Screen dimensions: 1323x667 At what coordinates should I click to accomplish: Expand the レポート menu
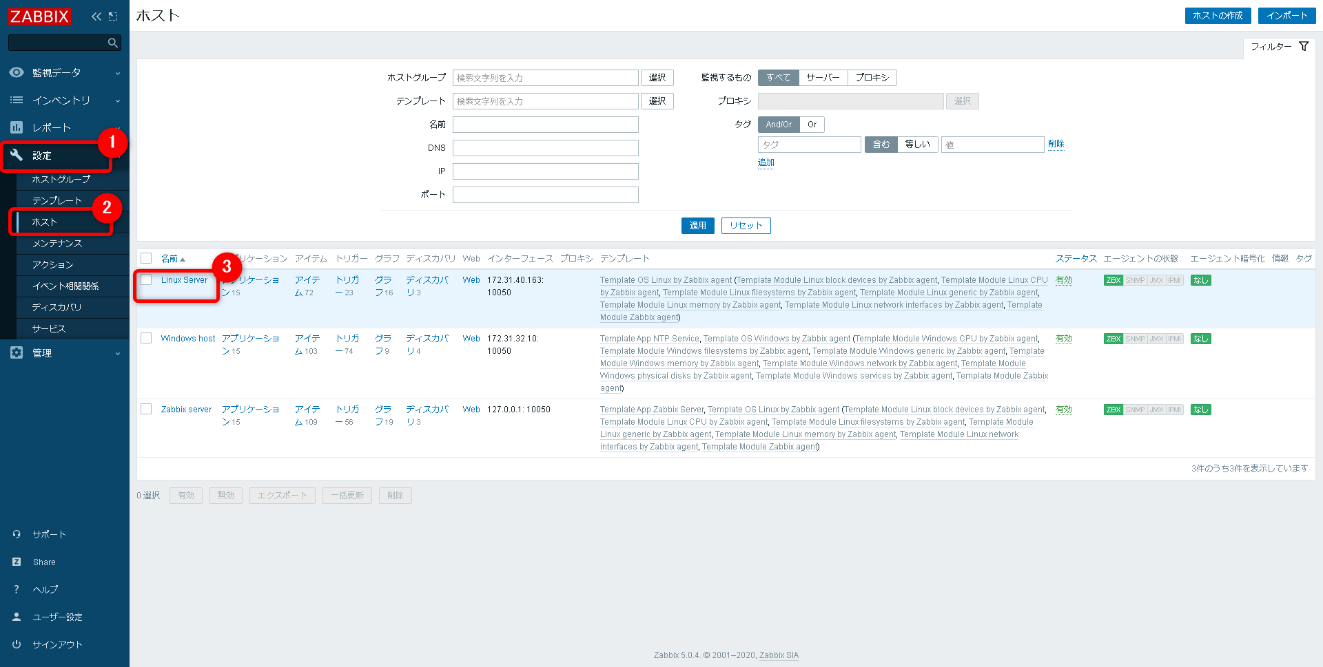[x=65, y=127]
